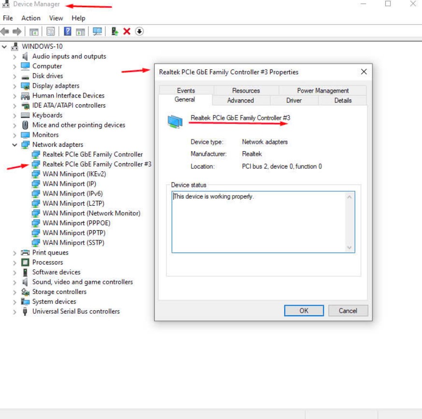Select WAN Miniport (IP)
This screenshot has width=422, height=419.
[70, 184]
